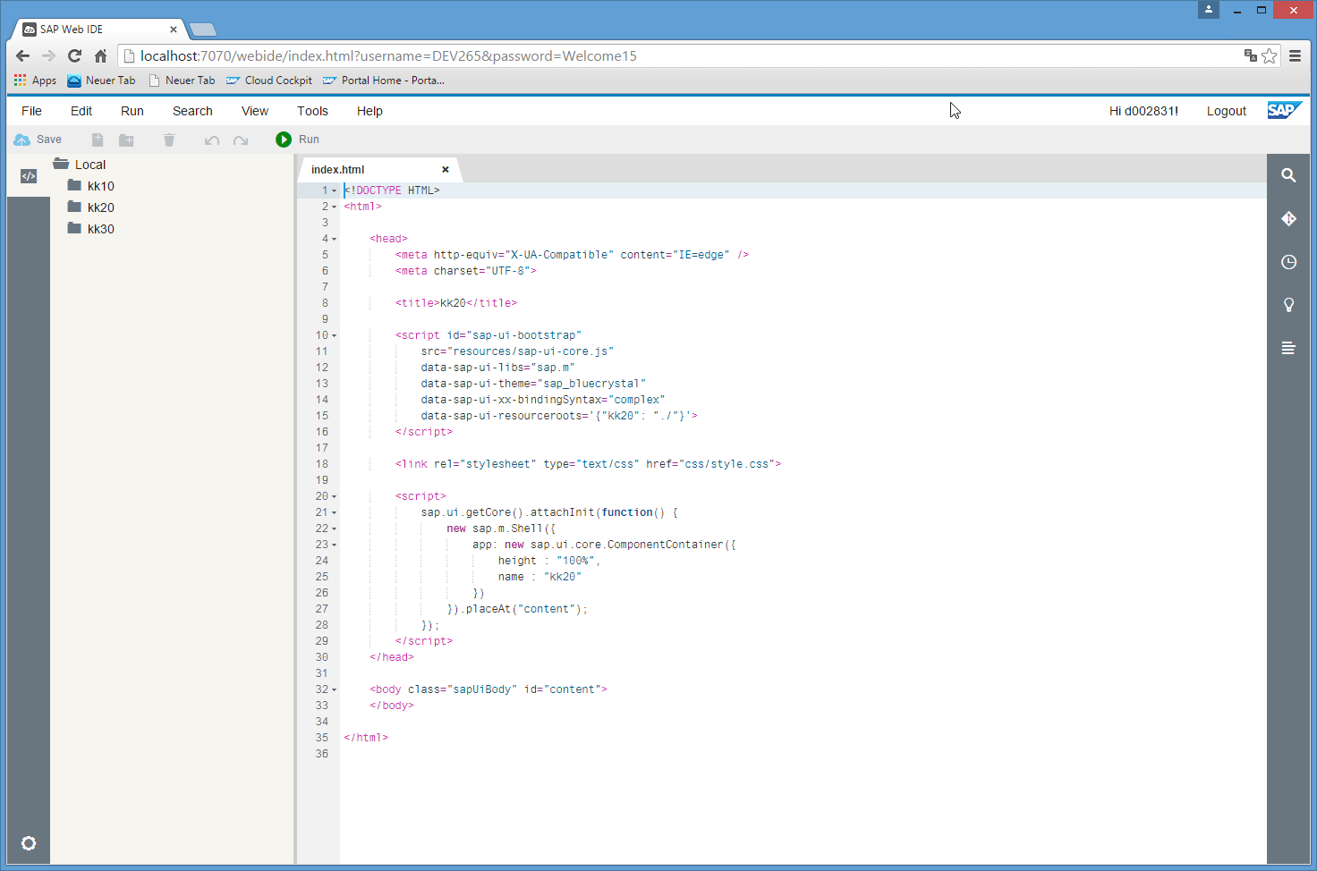Collapse the script block at line 10
This screenshot has height=871, width=1317.
point(335,335)
